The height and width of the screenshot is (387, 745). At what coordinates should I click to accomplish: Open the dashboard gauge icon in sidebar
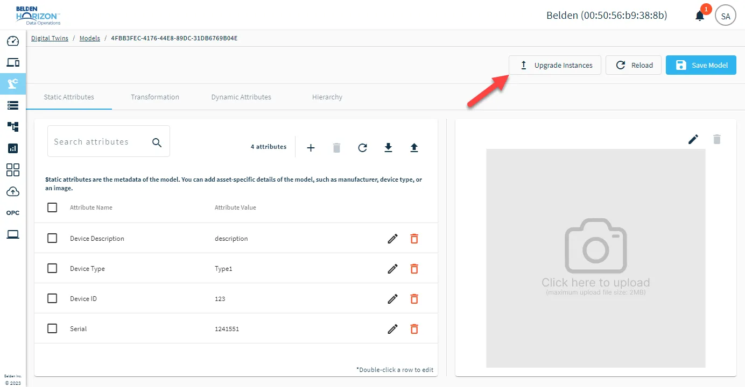(x=13, y=41)
